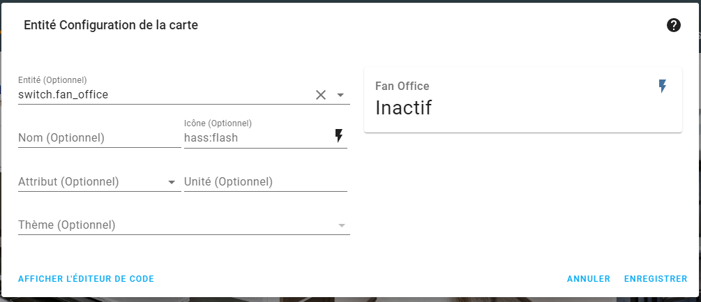Viewport: 701px width, 302px height.
Task: Focus the Nom (Optionnel) field
Action: 99,138
